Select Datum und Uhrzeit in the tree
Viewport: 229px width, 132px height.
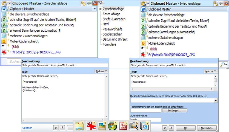click(115, 39)
